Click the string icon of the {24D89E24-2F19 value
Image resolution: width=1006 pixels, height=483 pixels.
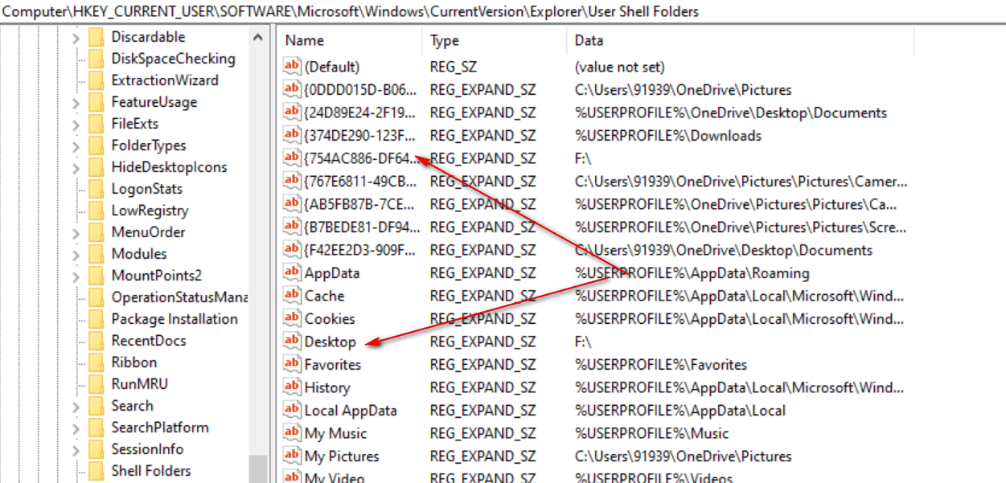pos(291,113)
